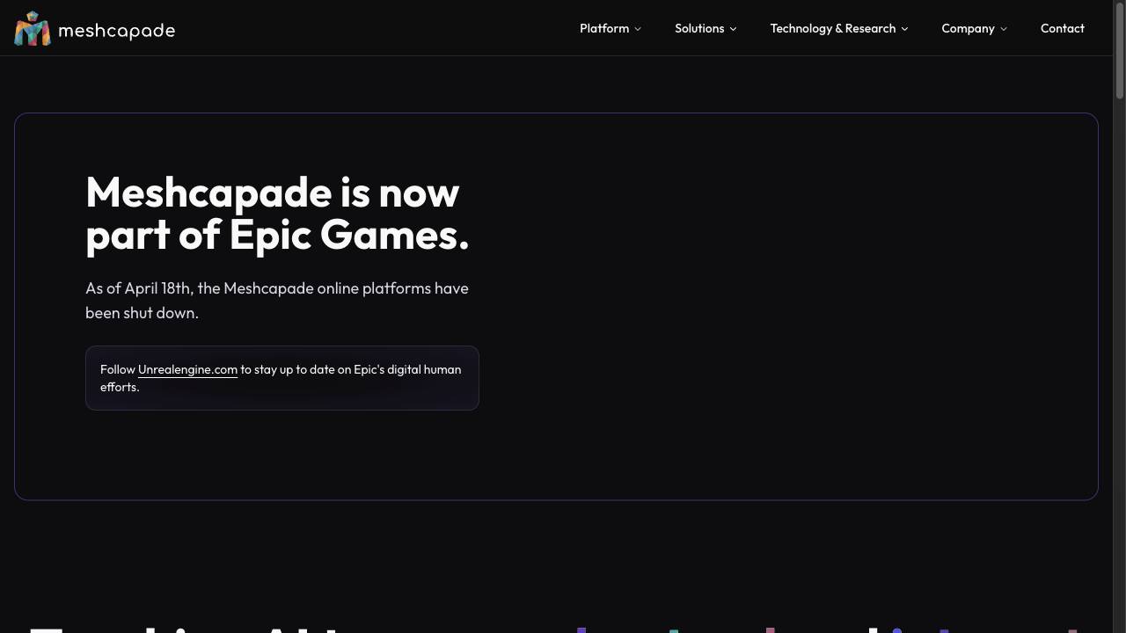The width and height of the screenshot is (1126, 633).
Task: Follow the Unrealengine.com link
Action: click(x=187, y=369)
